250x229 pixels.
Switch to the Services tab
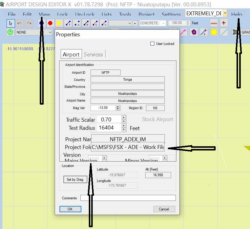click(x=93, y=55)
